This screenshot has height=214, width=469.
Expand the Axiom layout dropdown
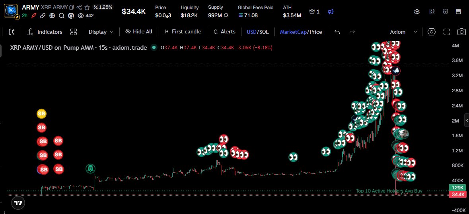point(403,32)
